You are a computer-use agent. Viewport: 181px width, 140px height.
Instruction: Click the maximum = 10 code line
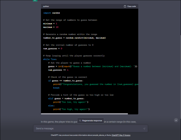click(x=51, y=27)
